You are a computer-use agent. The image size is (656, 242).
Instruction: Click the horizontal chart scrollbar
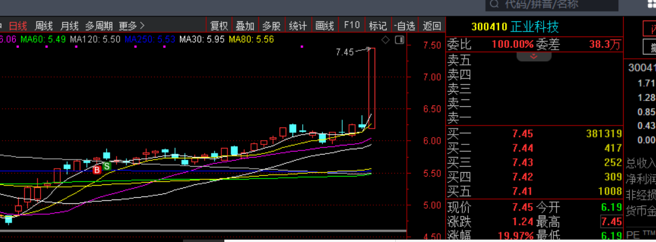click(x=203, y=230)
